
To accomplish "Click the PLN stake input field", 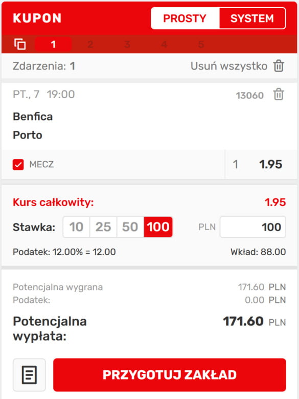I will [252, 227].
